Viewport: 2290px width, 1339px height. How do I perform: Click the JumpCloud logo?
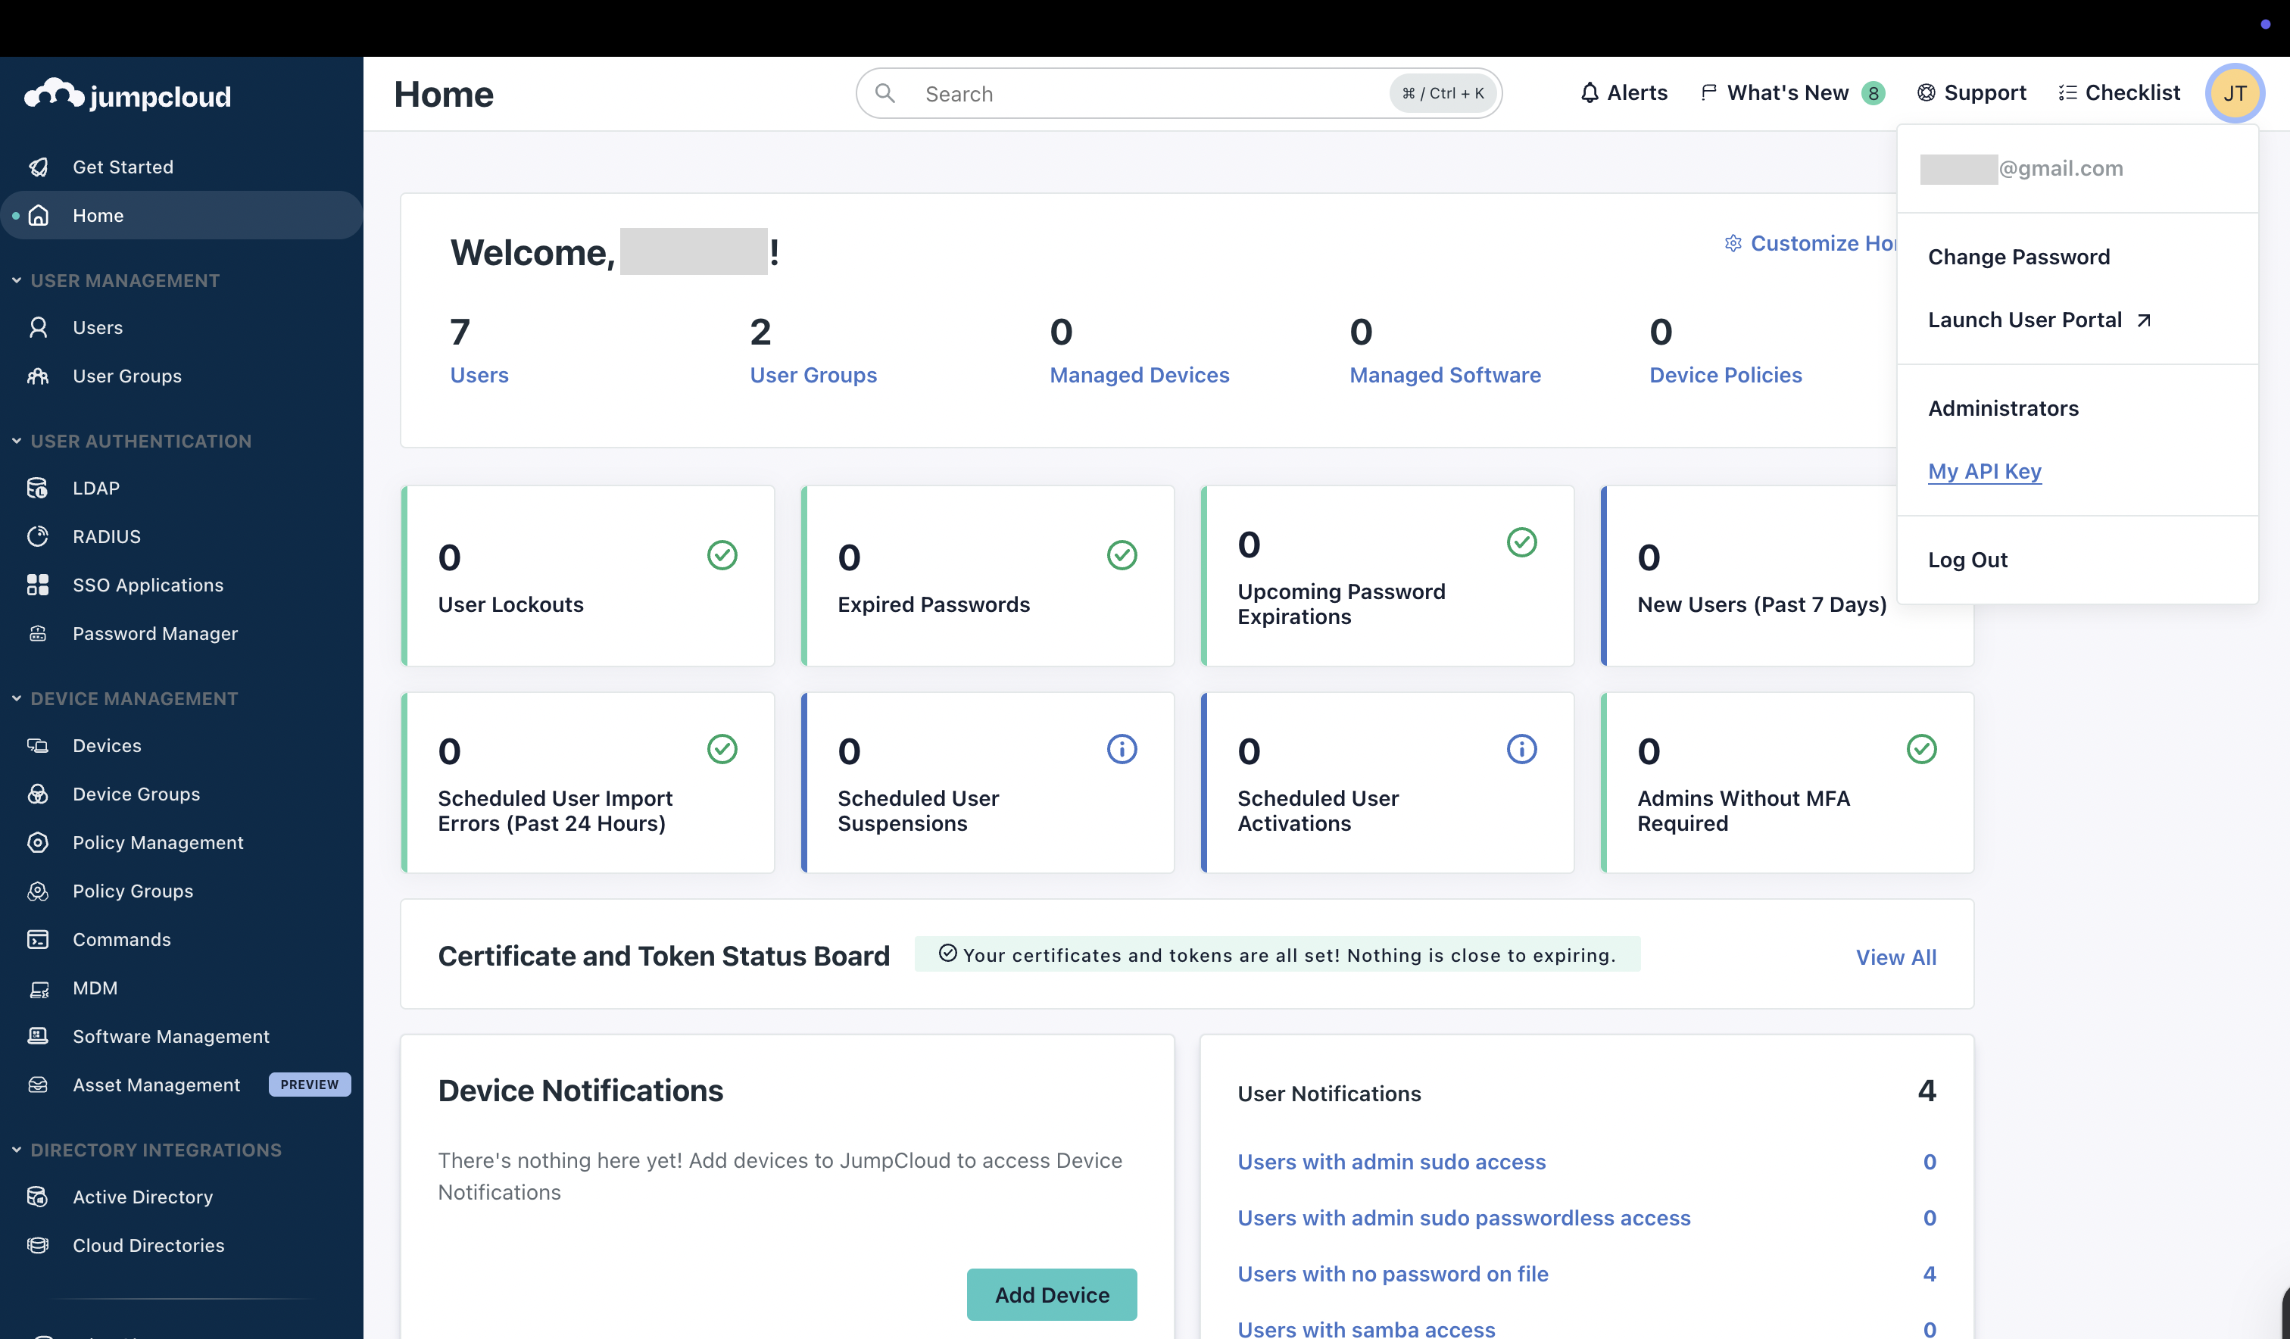128,95
